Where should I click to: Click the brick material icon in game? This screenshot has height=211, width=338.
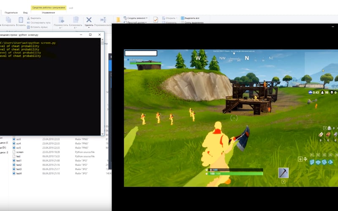(x=328, y=135)
